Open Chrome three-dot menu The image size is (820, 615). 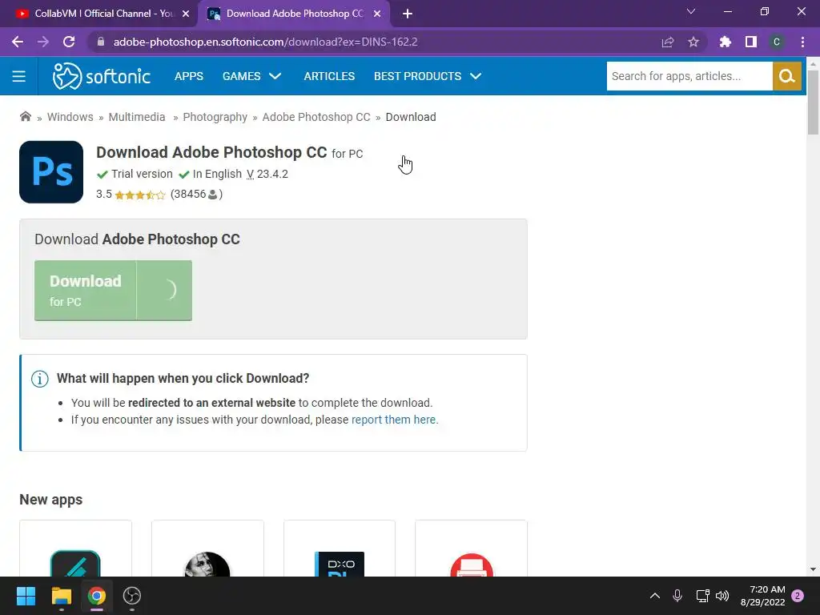click(802, 42)
